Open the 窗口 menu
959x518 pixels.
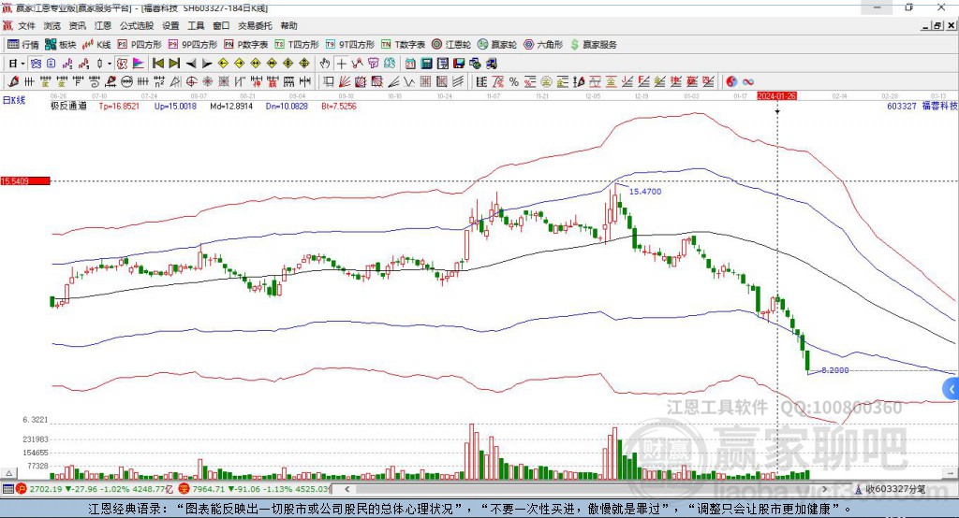click(221, 25)
